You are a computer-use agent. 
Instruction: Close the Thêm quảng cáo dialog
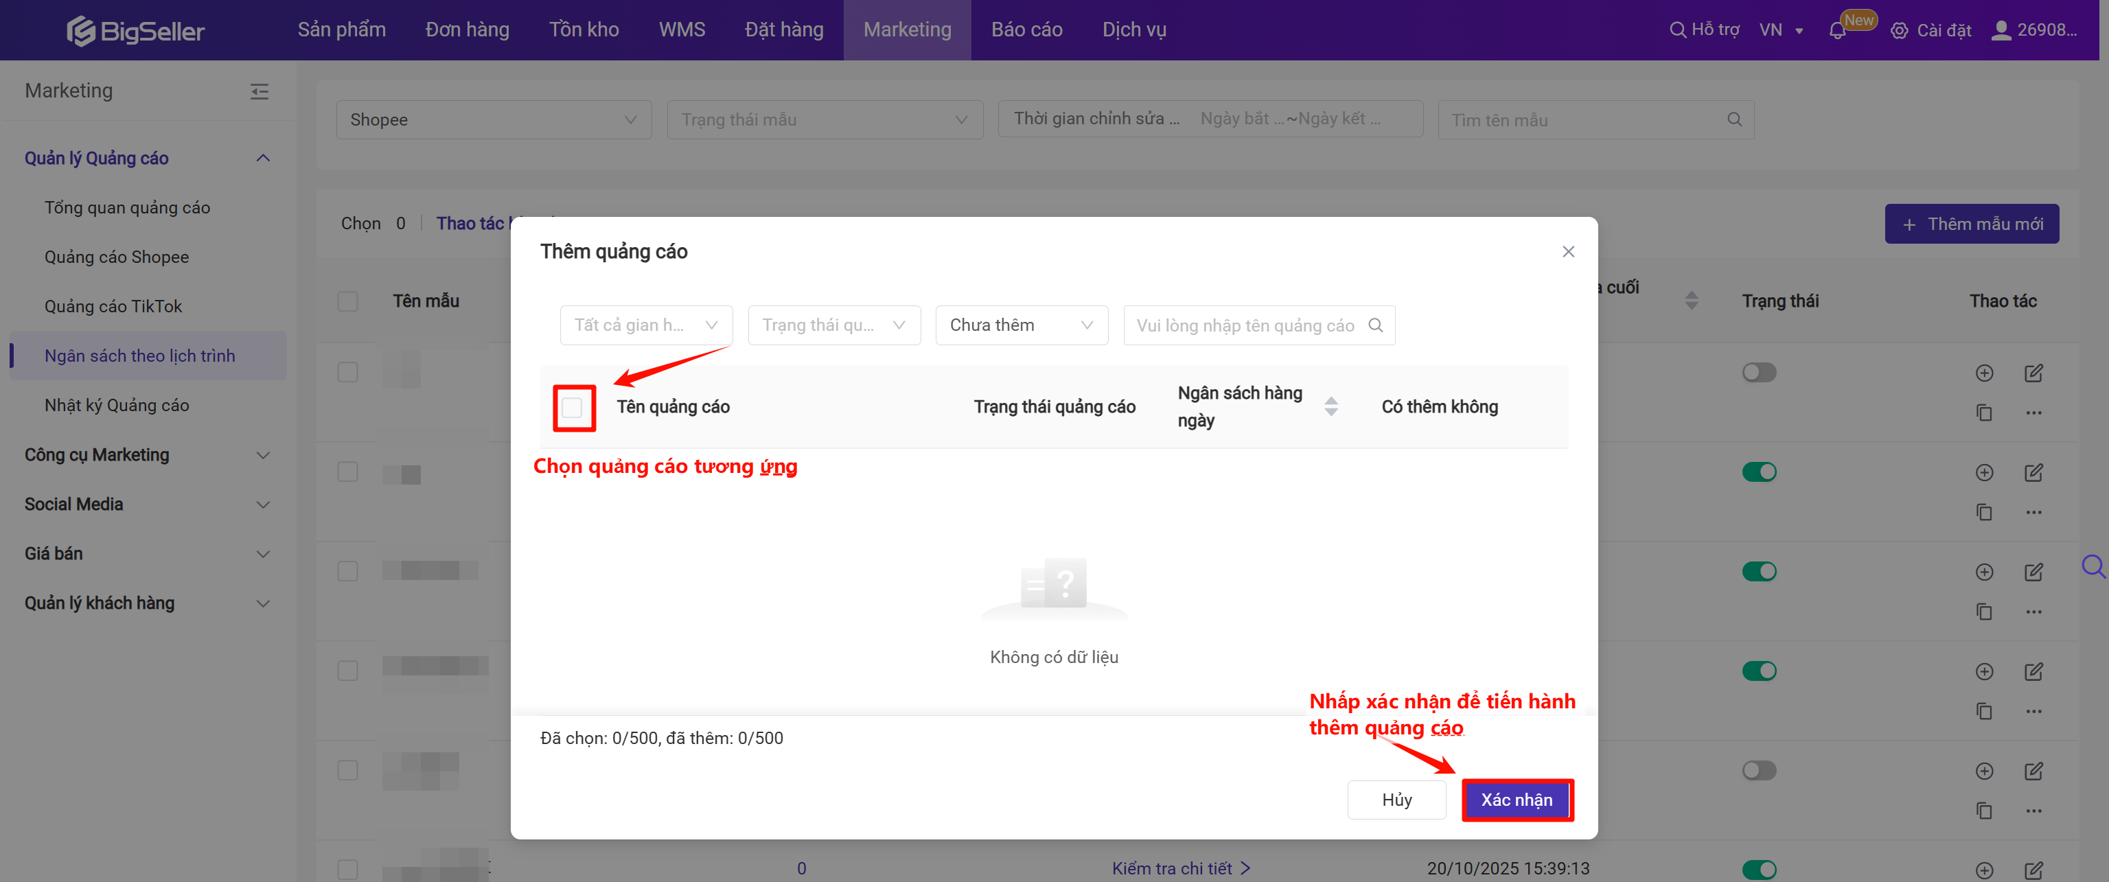point(1567,252)
